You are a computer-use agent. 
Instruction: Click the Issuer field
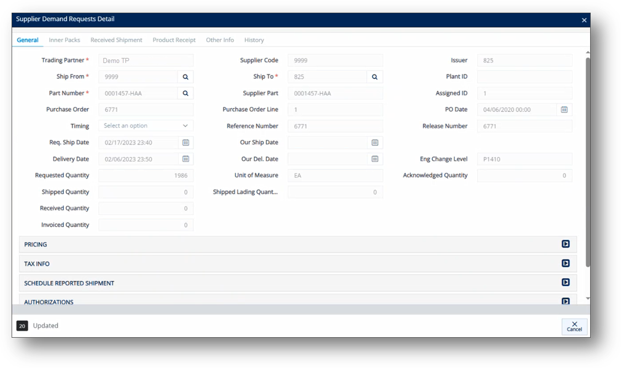pyautogui.click(x=524, y=61)
